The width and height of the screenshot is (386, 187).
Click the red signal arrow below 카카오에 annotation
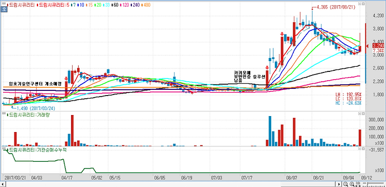(267, 67)
